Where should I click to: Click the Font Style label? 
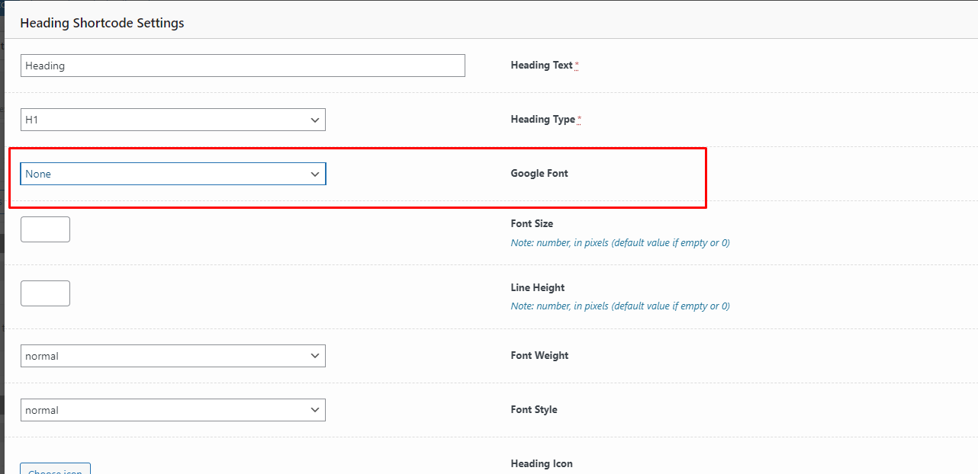tap(534, 409)
